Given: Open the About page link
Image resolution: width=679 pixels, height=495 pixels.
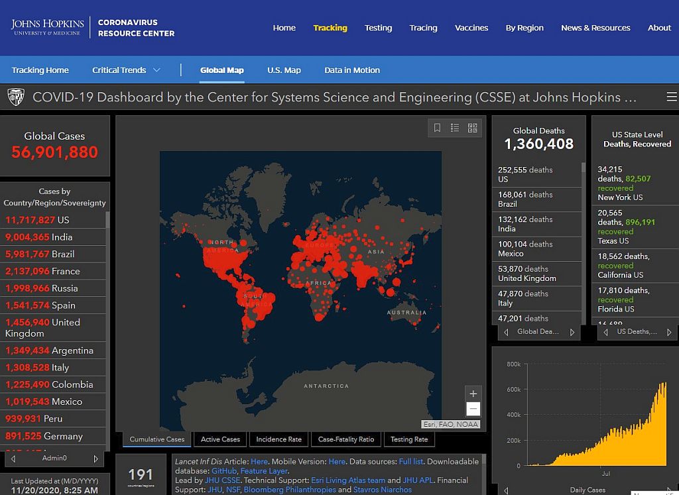Looking at the screenshot, I should (659, 28).
